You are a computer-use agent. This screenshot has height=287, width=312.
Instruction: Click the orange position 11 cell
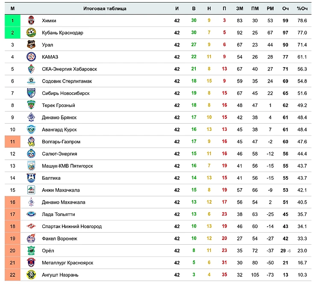point(13,142)
